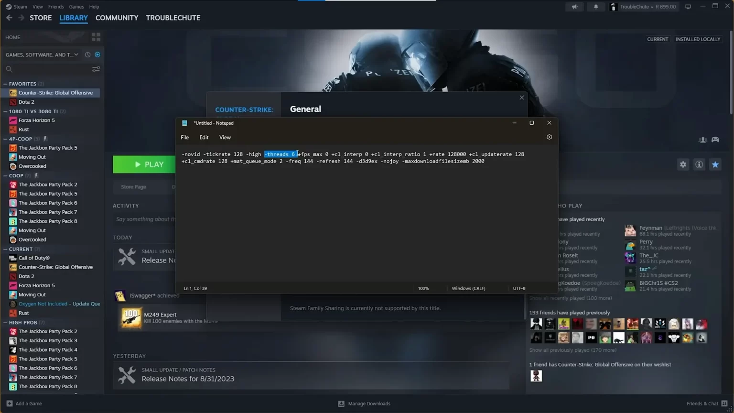Open Friends & Chat icon
This screenshot has height=413, width=734.
[x=724, y=403]
